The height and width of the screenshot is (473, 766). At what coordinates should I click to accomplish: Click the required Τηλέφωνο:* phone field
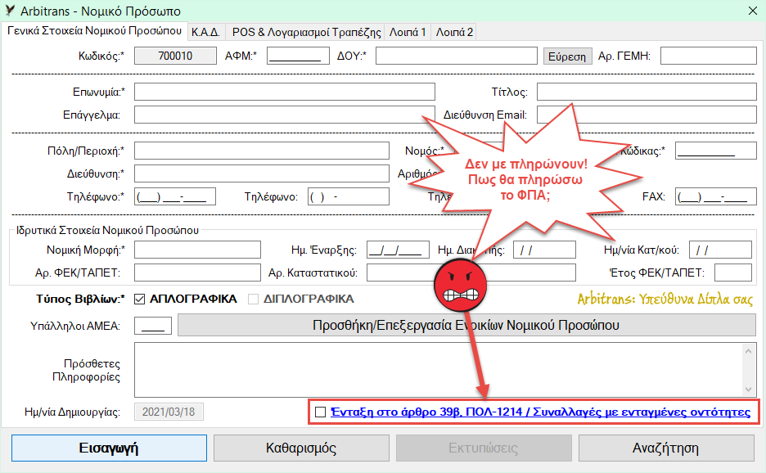click(175, 196)
